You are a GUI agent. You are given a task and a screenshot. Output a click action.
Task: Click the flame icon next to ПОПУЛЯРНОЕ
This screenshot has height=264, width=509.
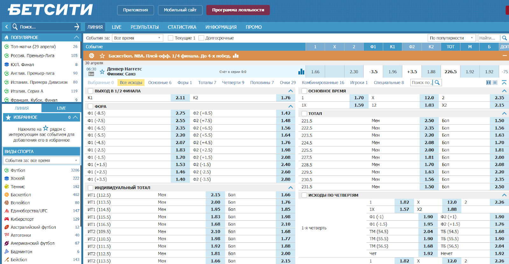click(7, 37)
